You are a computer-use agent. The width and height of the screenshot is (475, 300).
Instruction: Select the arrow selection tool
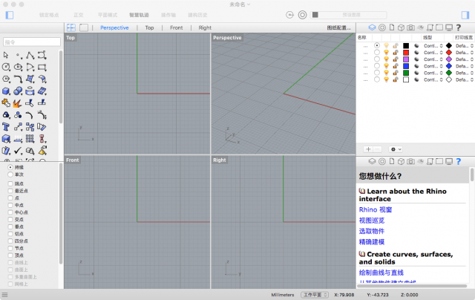tap(6, 55)
